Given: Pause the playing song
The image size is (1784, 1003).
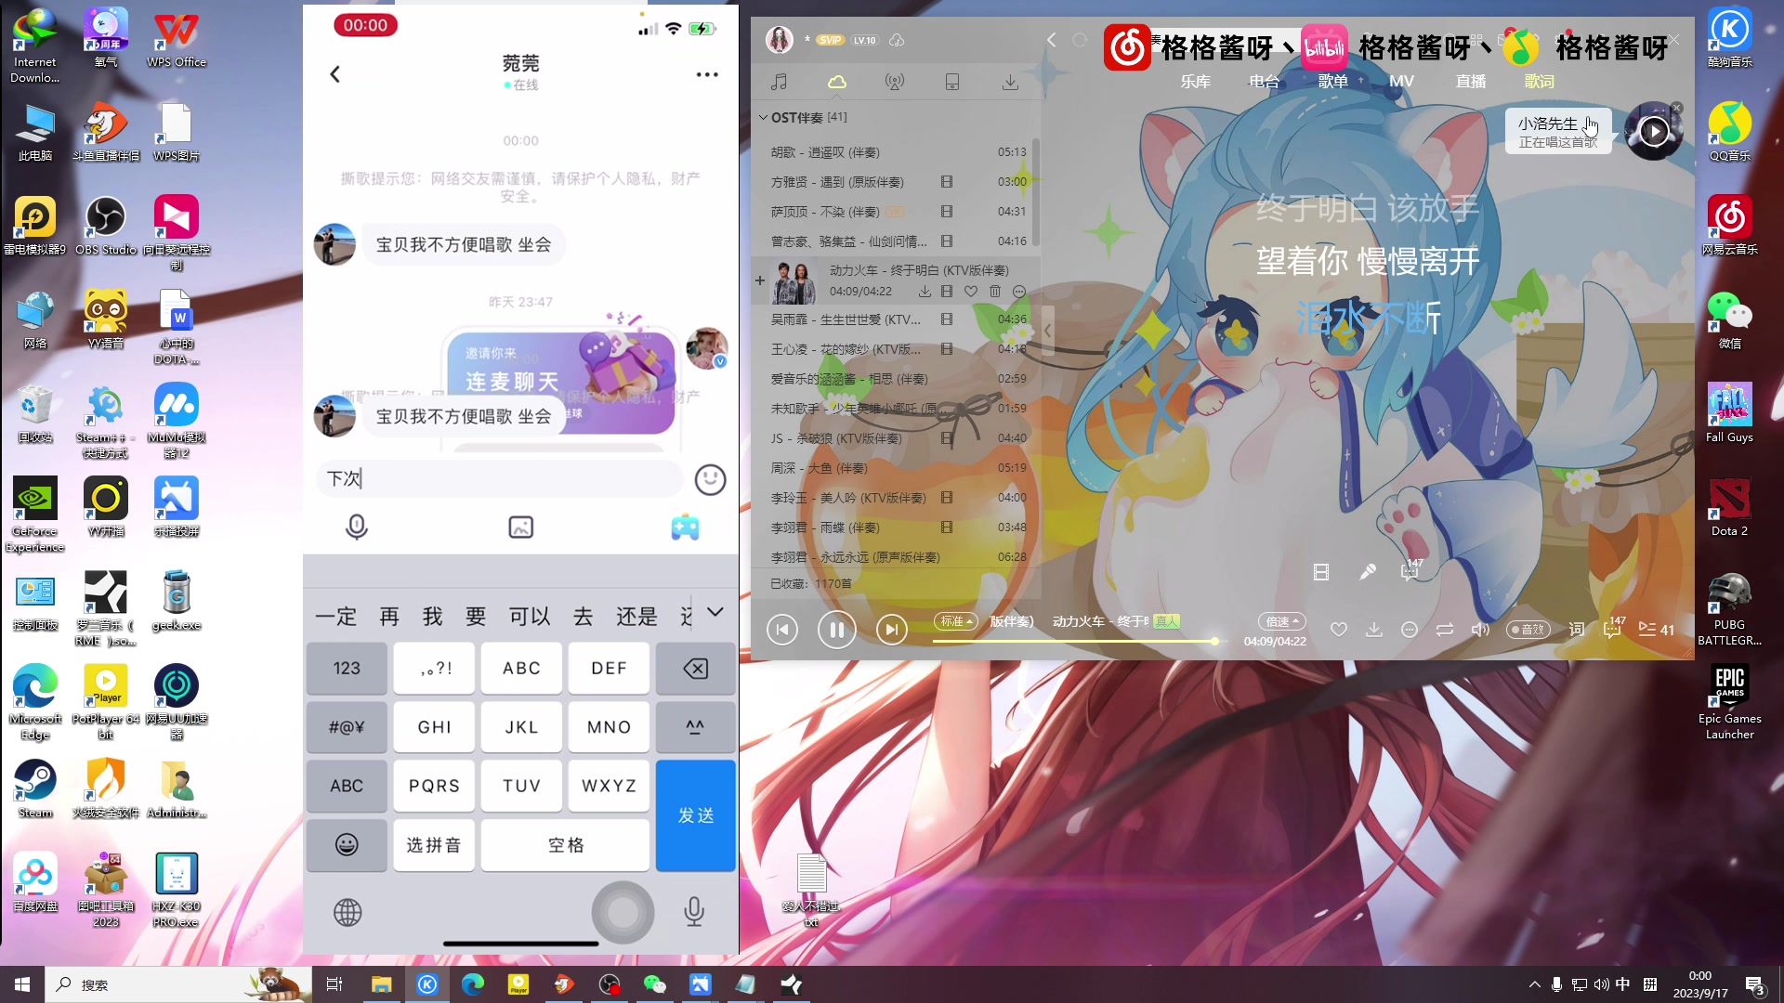Looking at the screenshot, I should click(836, 630).
